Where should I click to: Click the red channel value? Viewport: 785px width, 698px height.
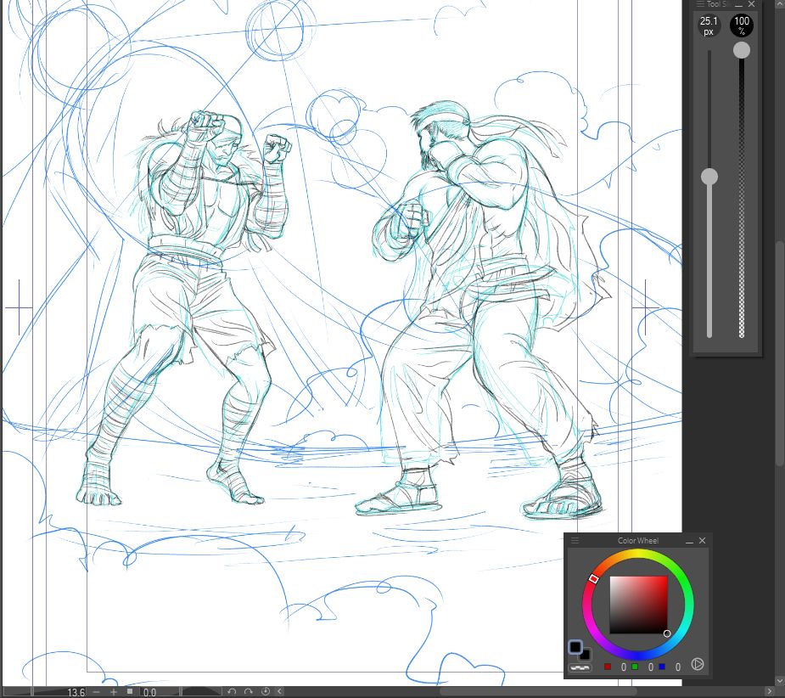(x=623, y=667)
